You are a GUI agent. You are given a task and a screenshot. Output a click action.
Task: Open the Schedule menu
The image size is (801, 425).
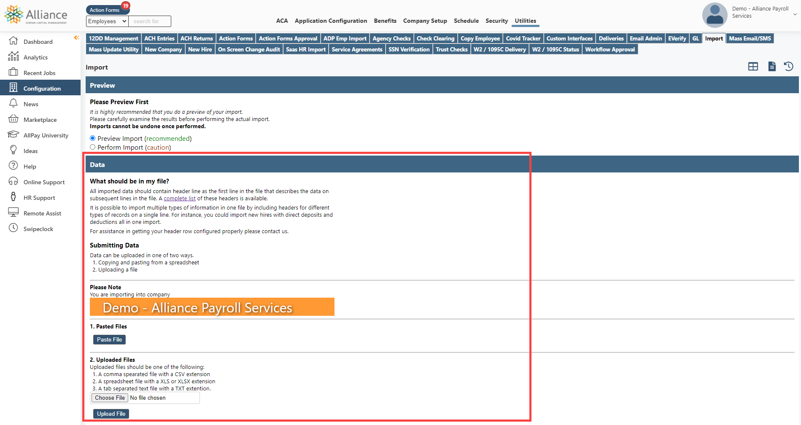pos(467,21)
